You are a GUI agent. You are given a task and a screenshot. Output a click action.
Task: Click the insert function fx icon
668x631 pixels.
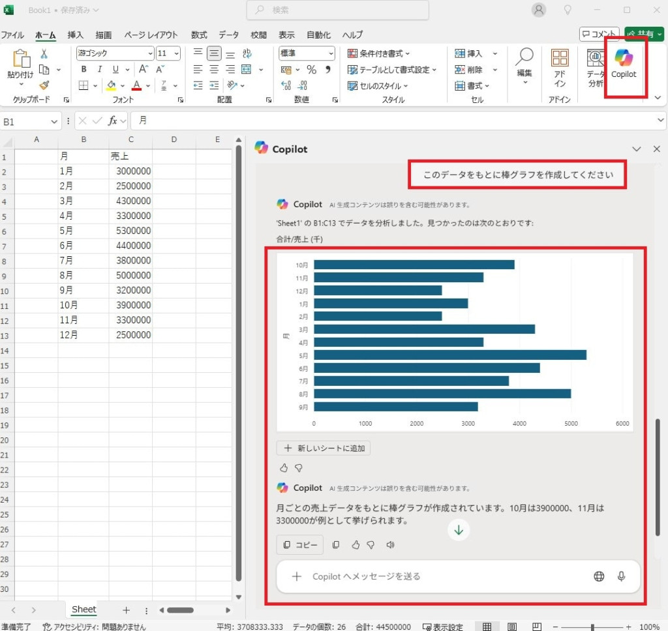coord(112,121)
